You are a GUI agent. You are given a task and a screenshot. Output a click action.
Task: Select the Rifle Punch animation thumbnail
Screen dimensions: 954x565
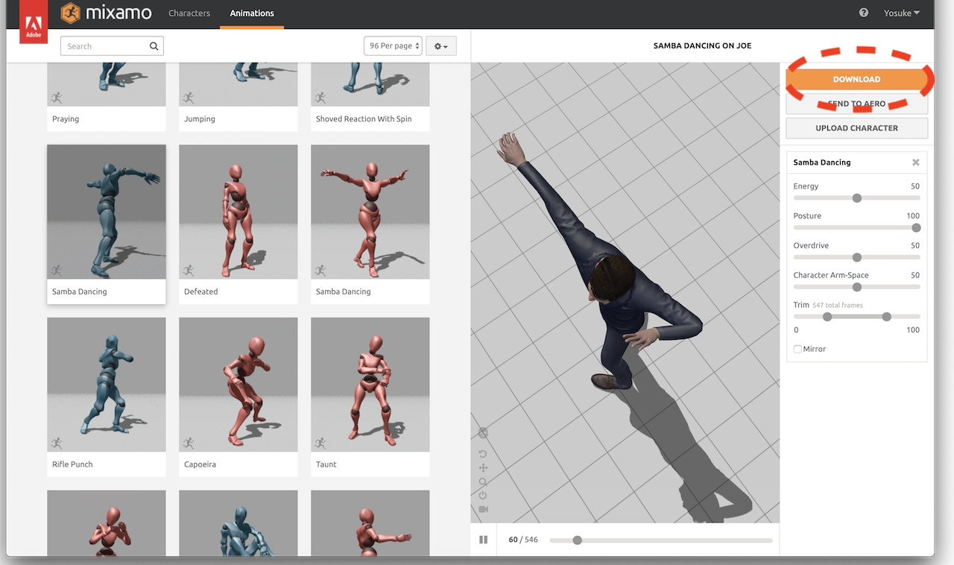[107, 385]
